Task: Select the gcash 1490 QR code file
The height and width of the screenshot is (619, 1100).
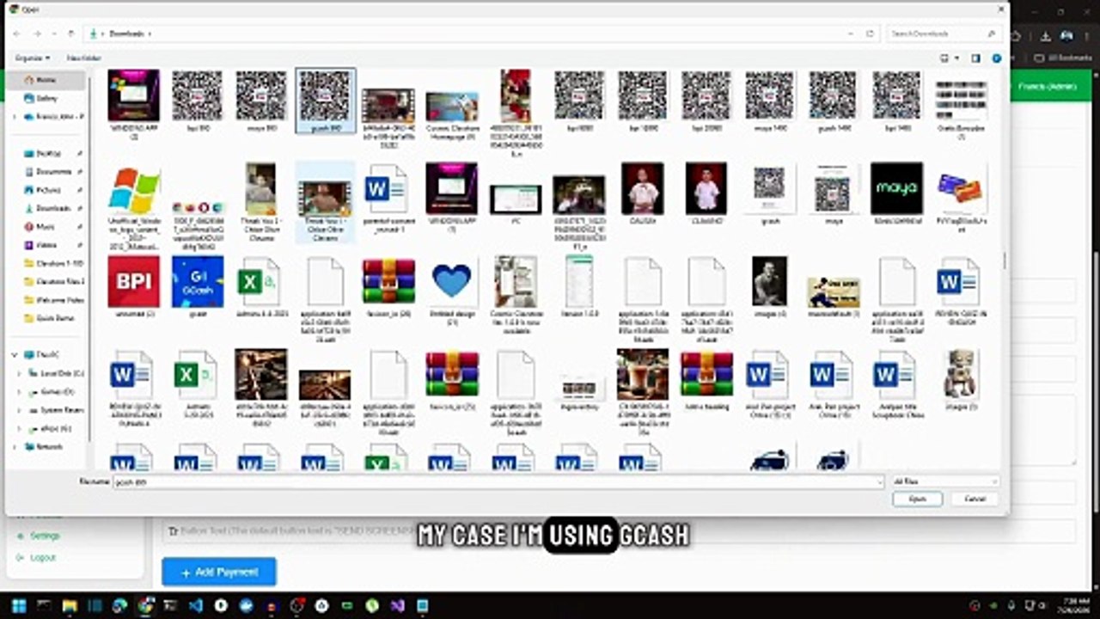Action: (833, 101)
